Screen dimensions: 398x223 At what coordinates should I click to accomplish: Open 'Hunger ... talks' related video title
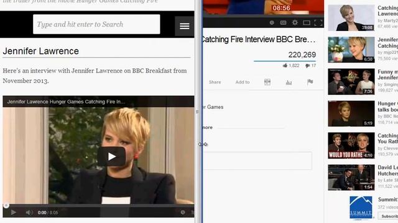[x=387, y=107]
